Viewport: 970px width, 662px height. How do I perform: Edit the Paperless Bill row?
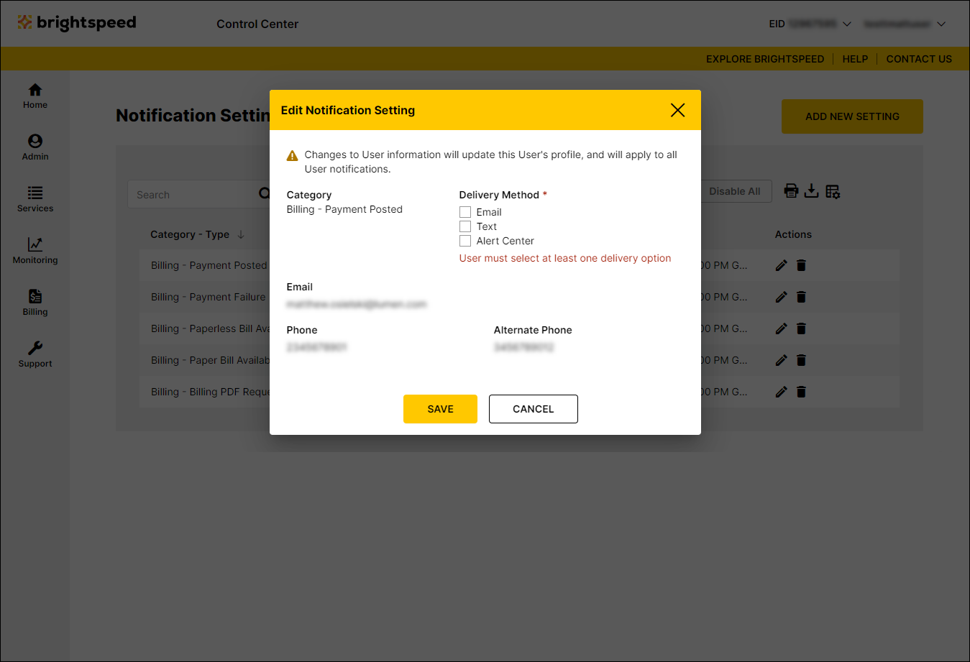(x=782, y=328)
